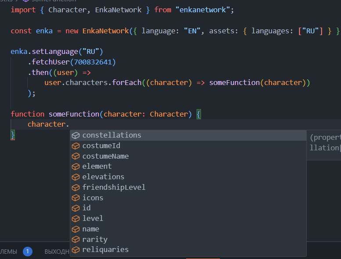
Task: Click the Character type annotation in someFunction
Action: 168,114
